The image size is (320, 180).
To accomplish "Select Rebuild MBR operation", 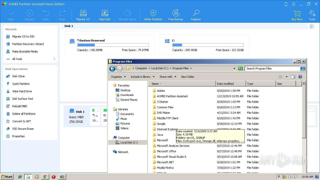I will (x=19, y=106).
